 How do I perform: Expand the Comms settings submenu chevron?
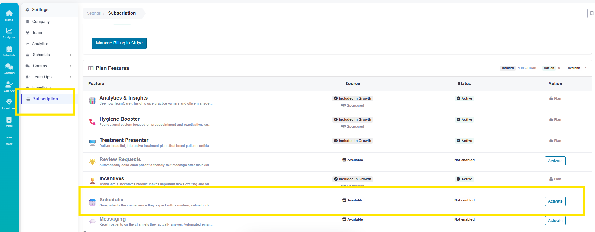71,66
